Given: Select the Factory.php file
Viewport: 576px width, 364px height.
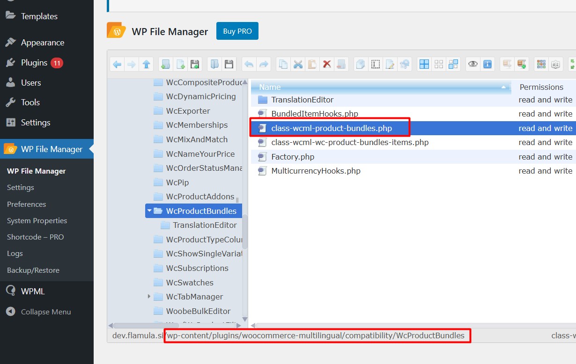Looking at the screenshot, I should click(293, 157).
